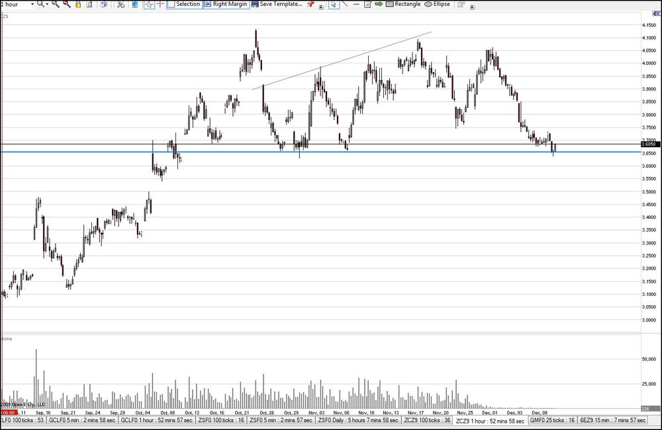Switch to ZSF0 5 min tab
Image resolution: width=662 pixels, height=430 pixels.
pos(281,420)
